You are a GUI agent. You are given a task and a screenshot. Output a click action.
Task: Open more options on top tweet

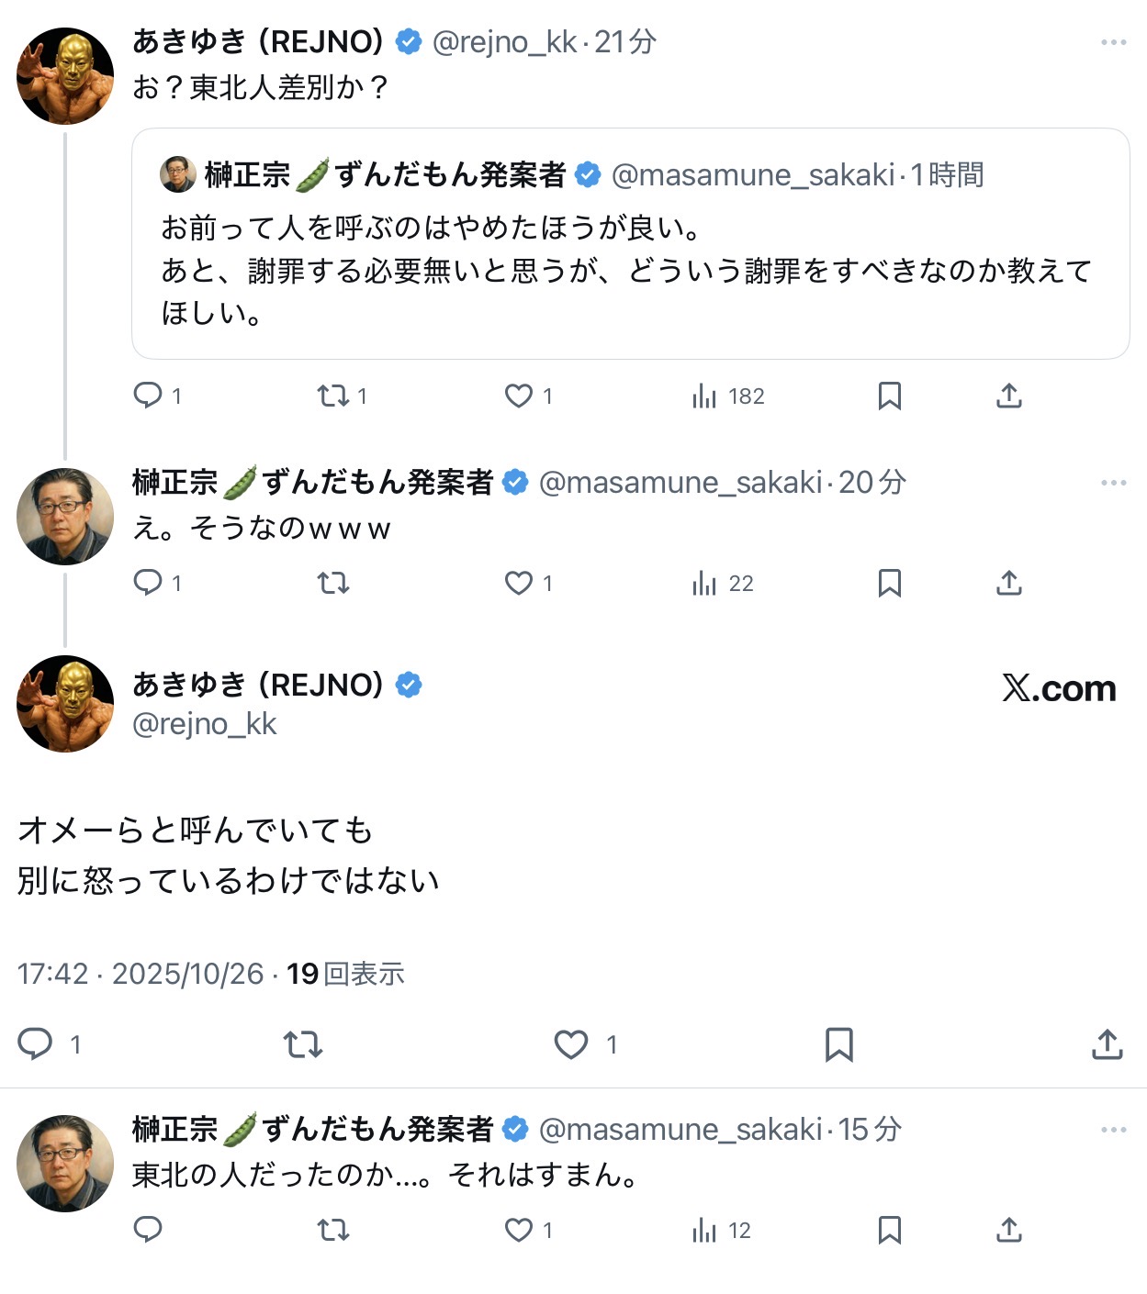[1113, 42]
